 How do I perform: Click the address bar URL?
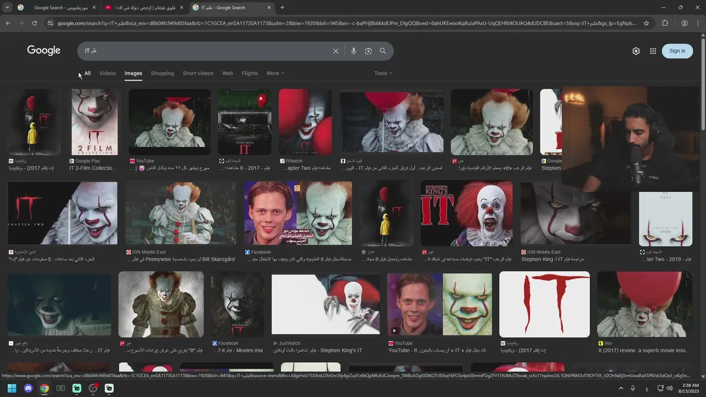tap(346, 23)
